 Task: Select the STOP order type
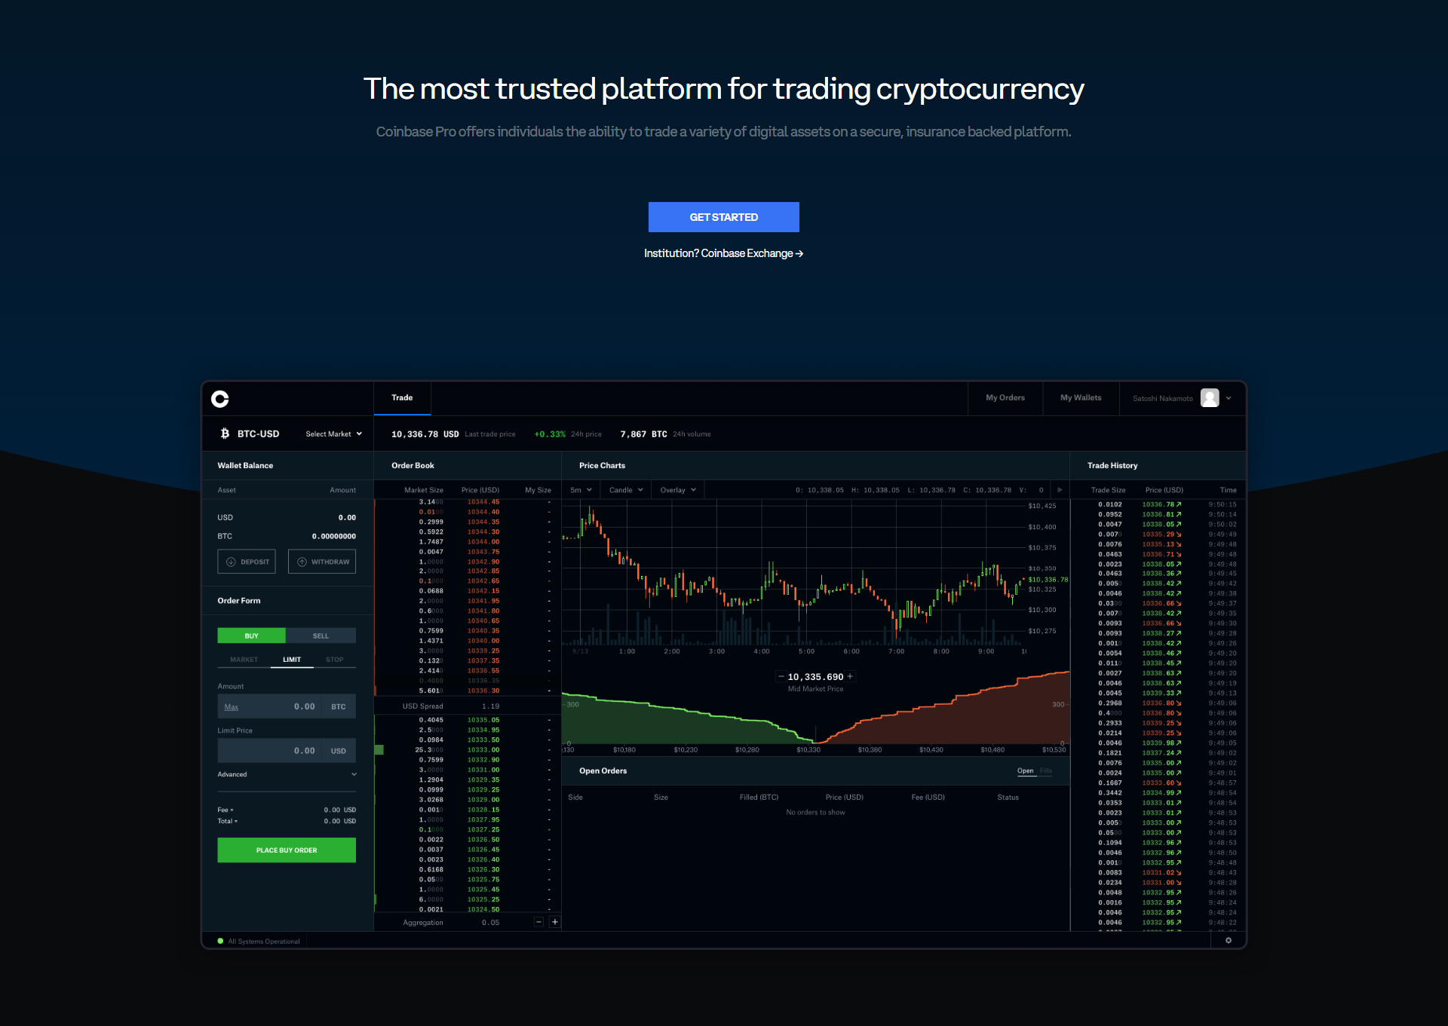pos(334,660)
